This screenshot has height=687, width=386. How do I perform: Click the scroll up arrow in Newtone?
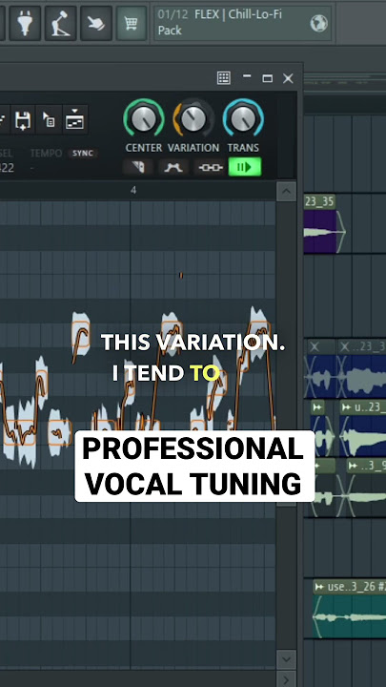(286, 192)
